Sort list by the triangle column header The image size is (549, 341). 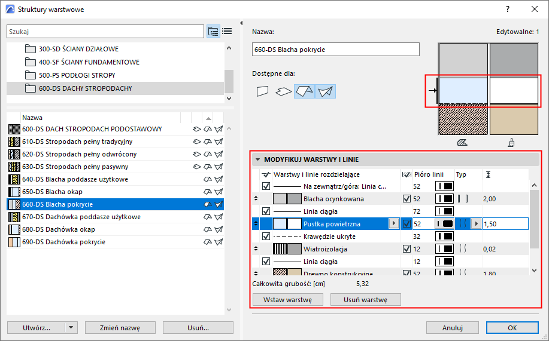[208, 118]
